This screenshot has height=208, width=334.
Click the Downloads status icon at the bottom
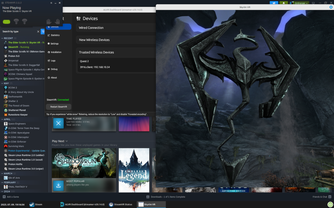pos(148,197)
